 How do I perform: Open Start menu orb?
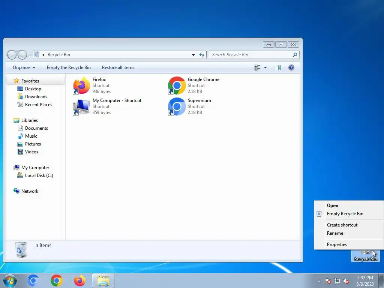pos(10,280)
